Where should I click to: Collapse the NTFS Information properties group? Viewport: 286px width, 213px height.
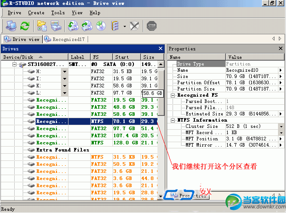tap(173, 120)
